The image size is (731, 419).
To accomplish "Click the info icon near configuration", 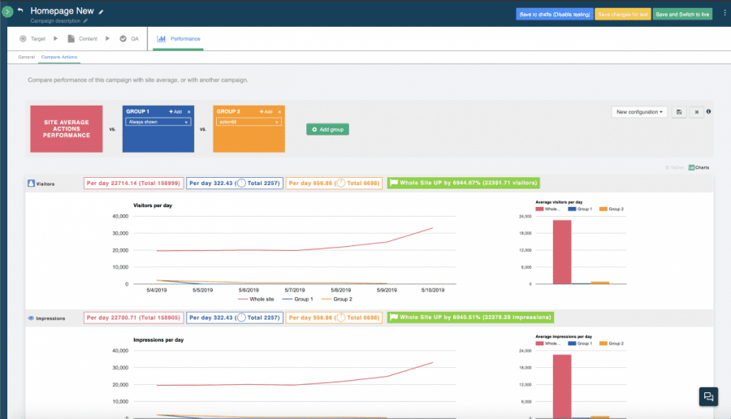I will pos(709,111).
